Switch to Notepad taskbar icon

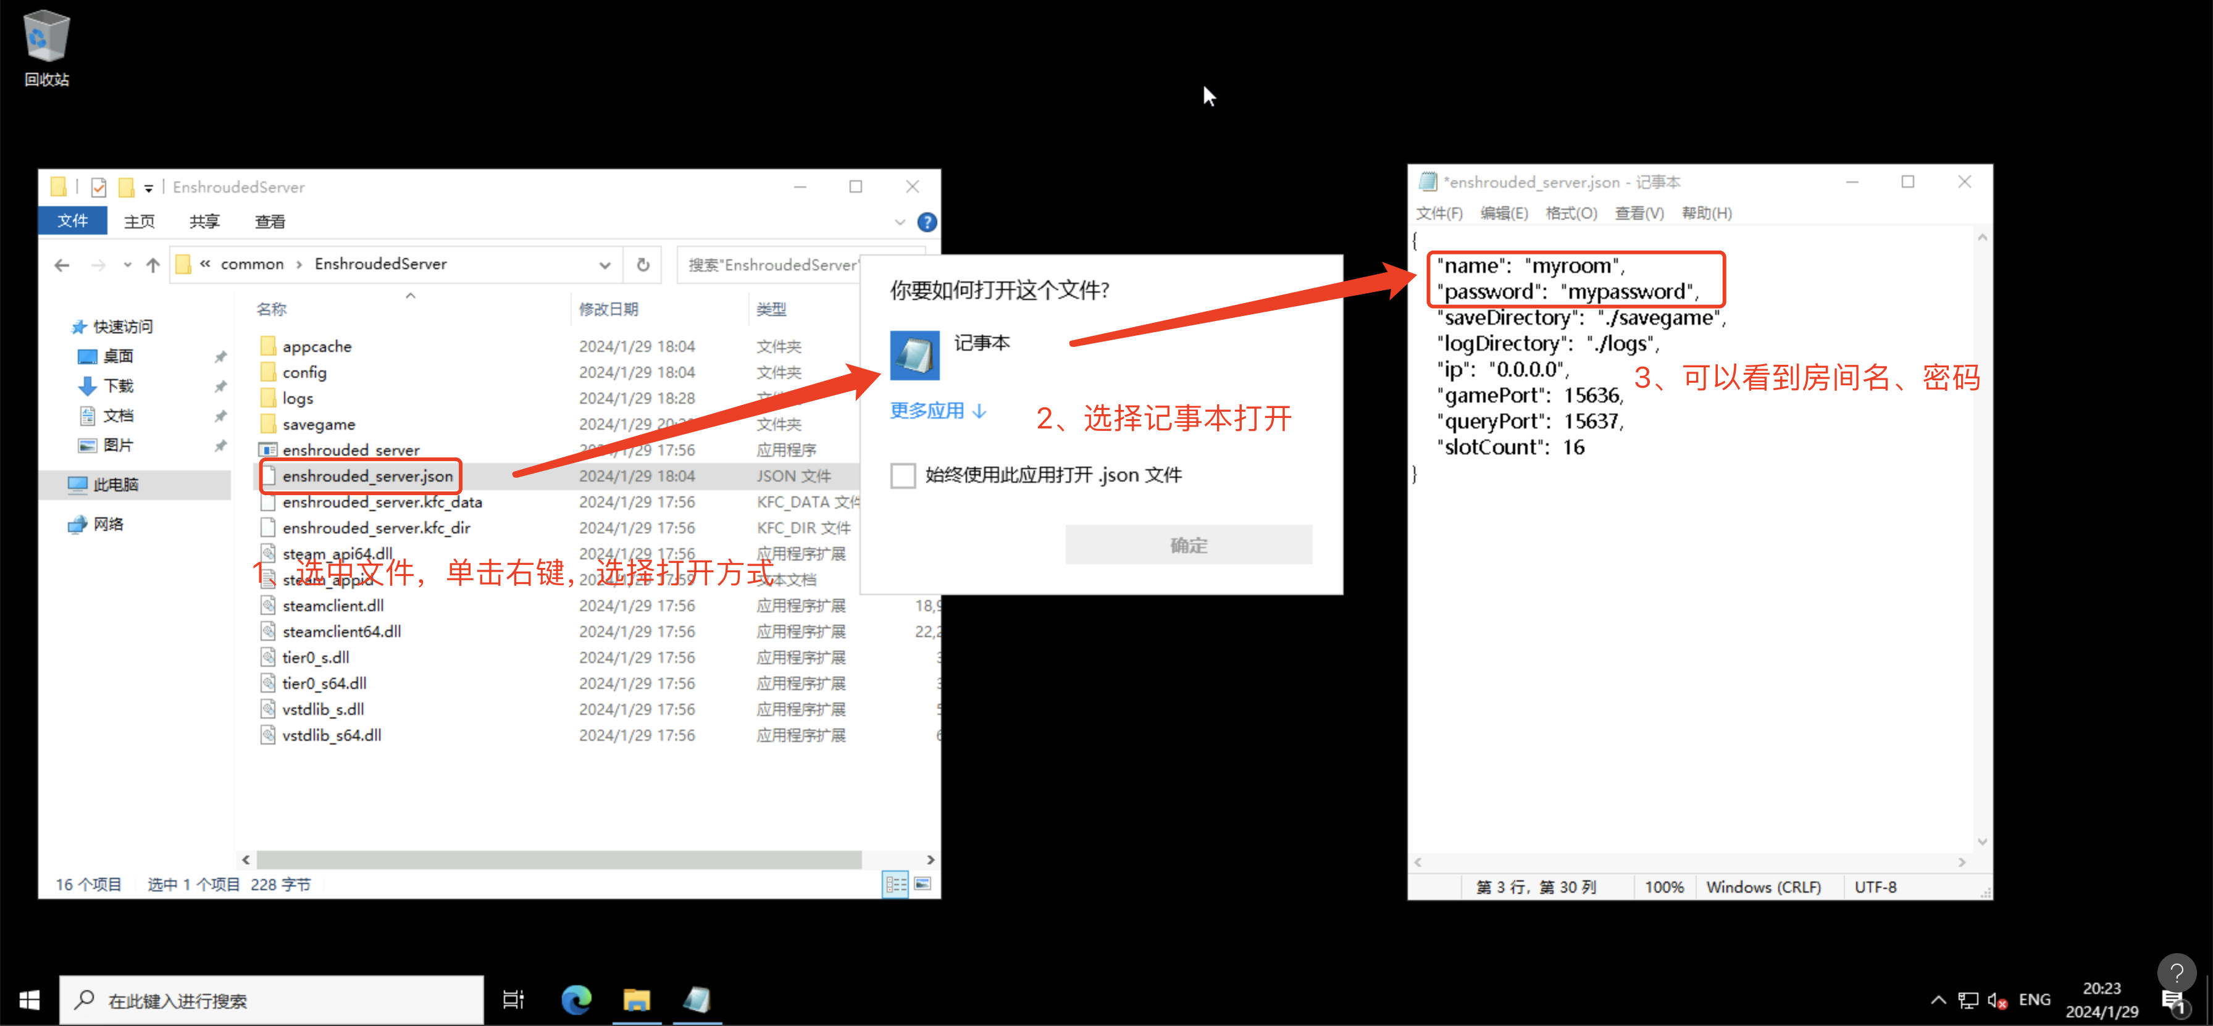[x=697, y=1000]
